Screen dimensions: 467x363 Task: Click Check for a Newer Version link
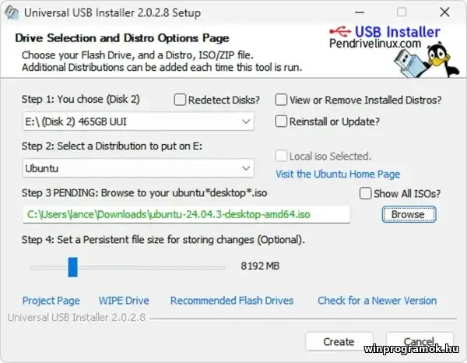[x=377, y=301]
